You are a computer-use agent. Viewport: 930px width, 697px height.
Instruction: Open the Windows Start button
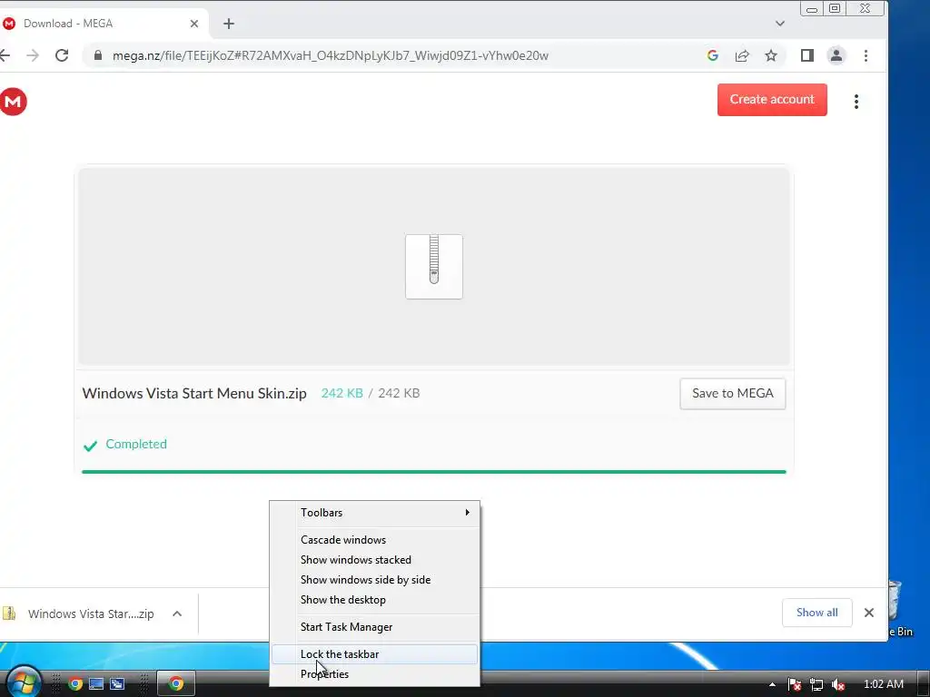[23, 682]
